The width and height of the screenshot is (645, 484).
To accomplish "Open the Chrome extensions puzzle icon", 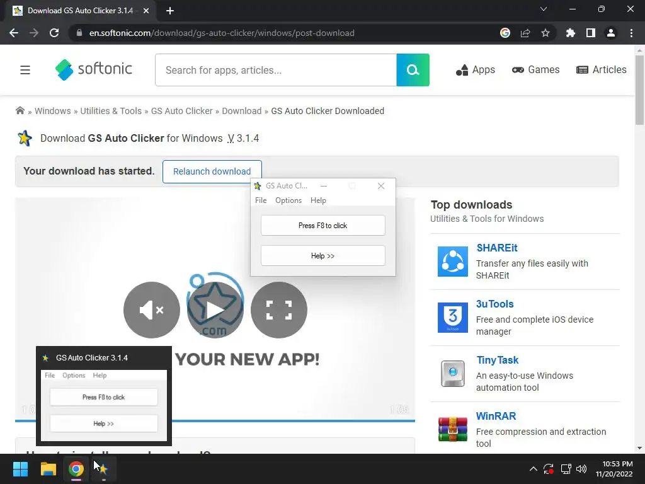I will pos(571,33).
